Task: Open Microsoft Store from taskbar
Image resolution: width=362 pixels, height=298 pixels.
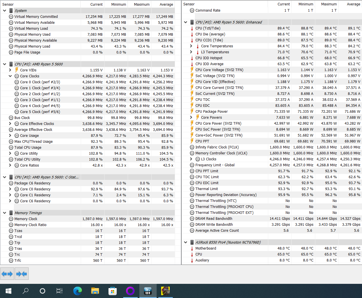Action: [x=113, y=291]
